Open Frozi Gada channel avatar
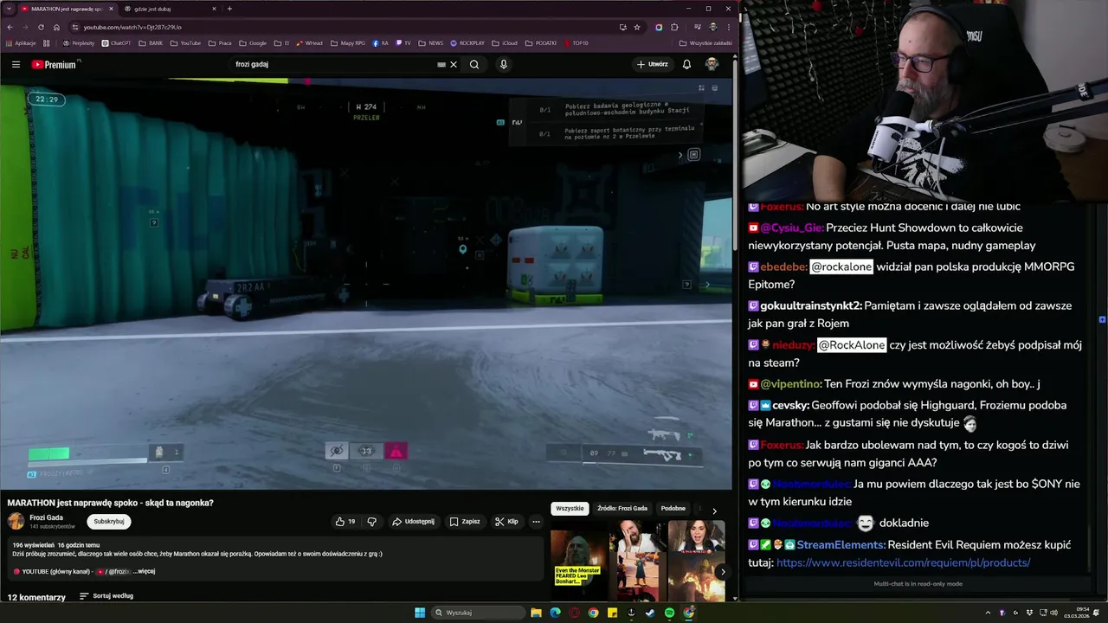 click(x=16, y=521)
